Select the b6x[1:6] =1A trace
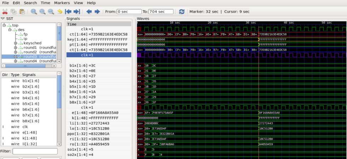 pyautogui.click(x=99, y=92)
